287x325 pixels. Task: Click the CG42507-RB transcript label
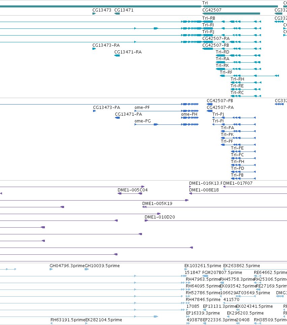[x=216, y=45]
